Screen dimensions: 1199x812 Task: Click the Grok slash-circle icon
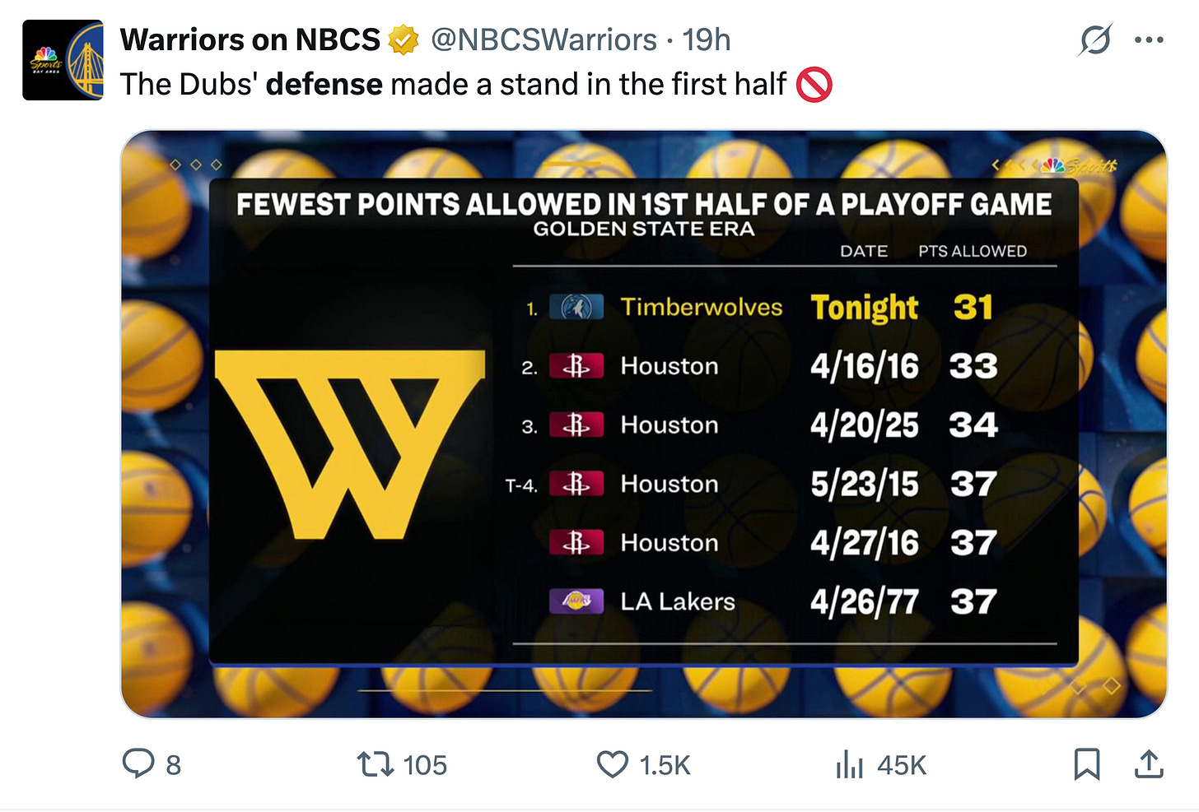point(1094,39)
